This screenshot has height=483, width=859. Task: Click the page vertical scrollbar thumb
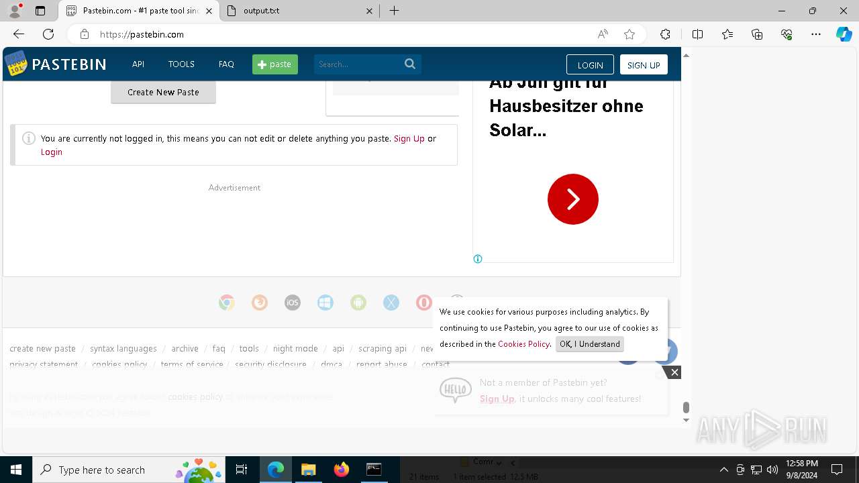pos(686,407)
